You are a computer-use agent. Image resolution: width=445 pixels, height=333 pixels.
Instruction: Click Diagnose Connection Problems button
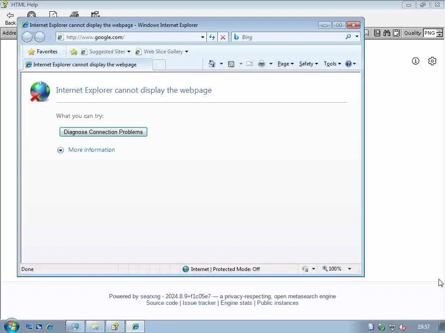tap(103, 132)
